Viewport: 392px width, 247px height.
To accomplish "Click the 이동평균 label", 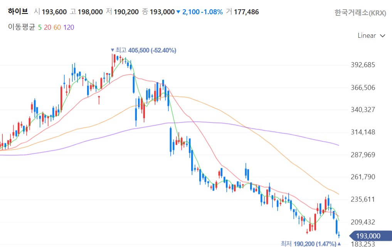I will [x=22, y=27].
